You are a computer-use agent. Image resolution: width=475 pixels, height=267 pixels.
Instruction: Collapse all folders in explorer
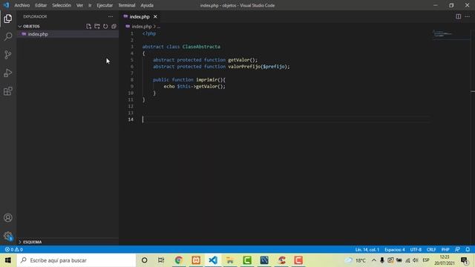[114, 27]
